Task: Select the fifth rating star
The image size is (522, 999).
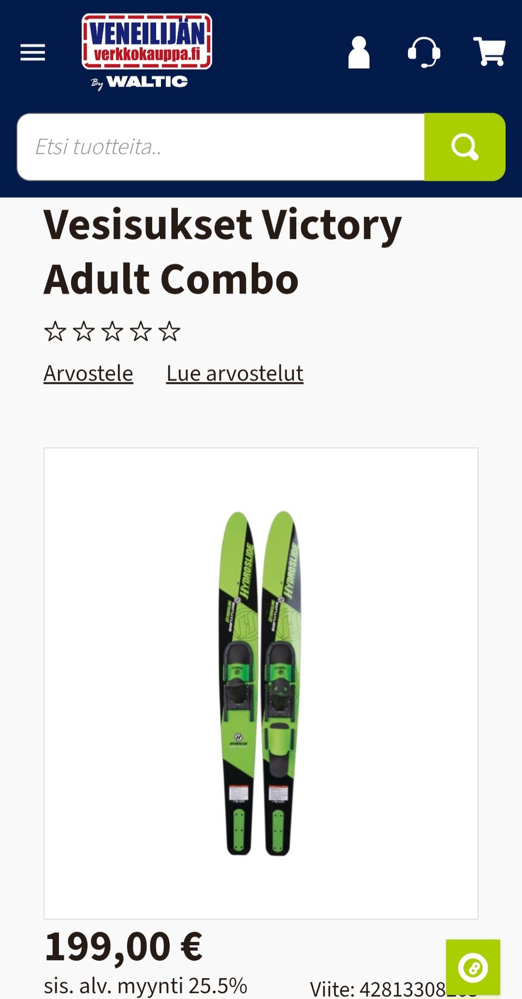Action: [x=169, y=331]
